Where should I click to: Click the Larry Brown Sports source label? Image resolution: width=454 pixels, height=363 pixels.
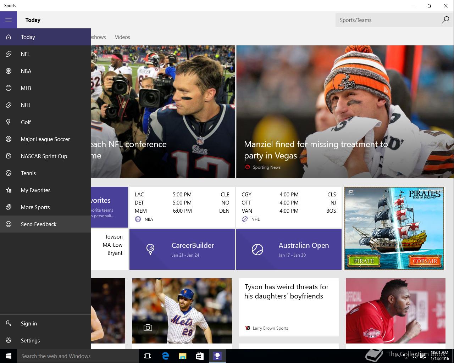270,328
